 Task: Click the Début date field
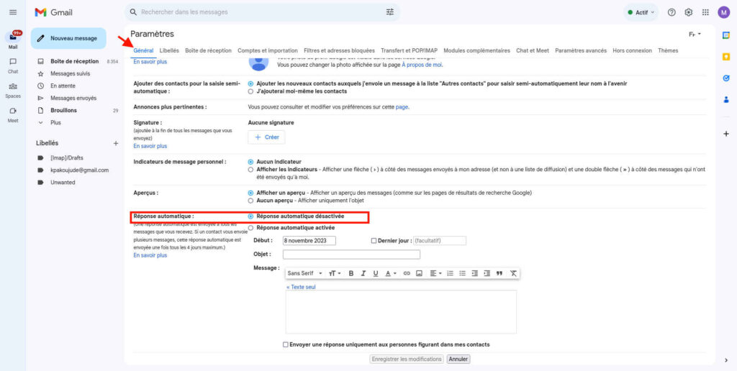pos(309,240)
